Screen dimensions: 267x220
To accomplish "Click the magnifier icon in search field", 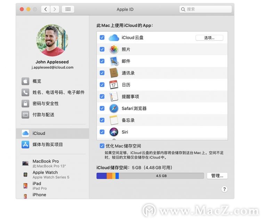I will click(x=183, y=9).
